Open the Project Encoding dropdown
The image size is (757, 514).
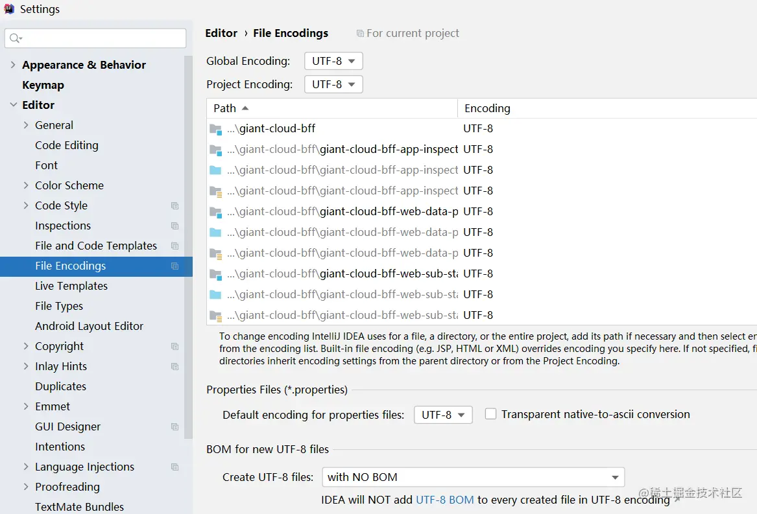[333, 84]
